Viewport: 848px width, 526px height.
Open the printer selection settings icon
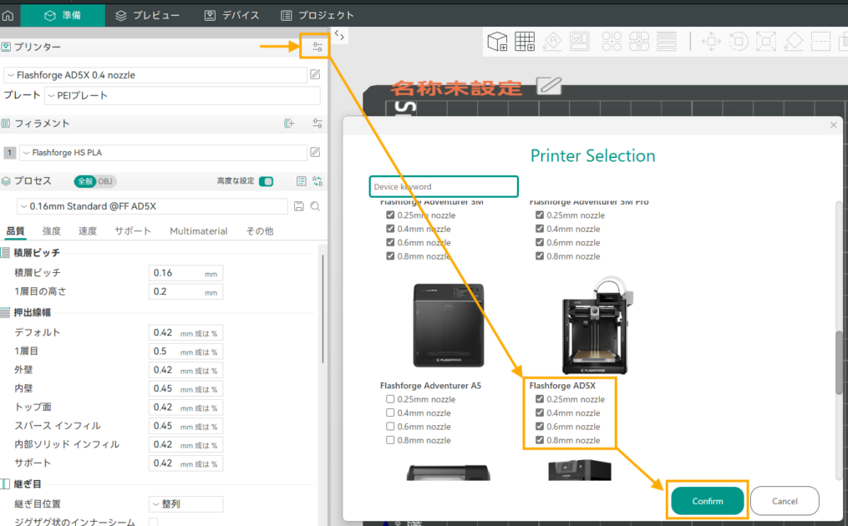coord(317,47)
